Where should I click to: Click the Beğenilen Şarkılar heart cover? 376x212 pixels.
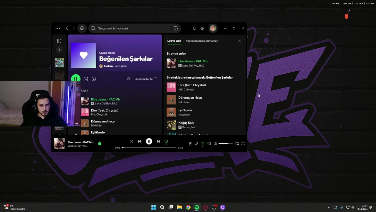pos(83,55)
